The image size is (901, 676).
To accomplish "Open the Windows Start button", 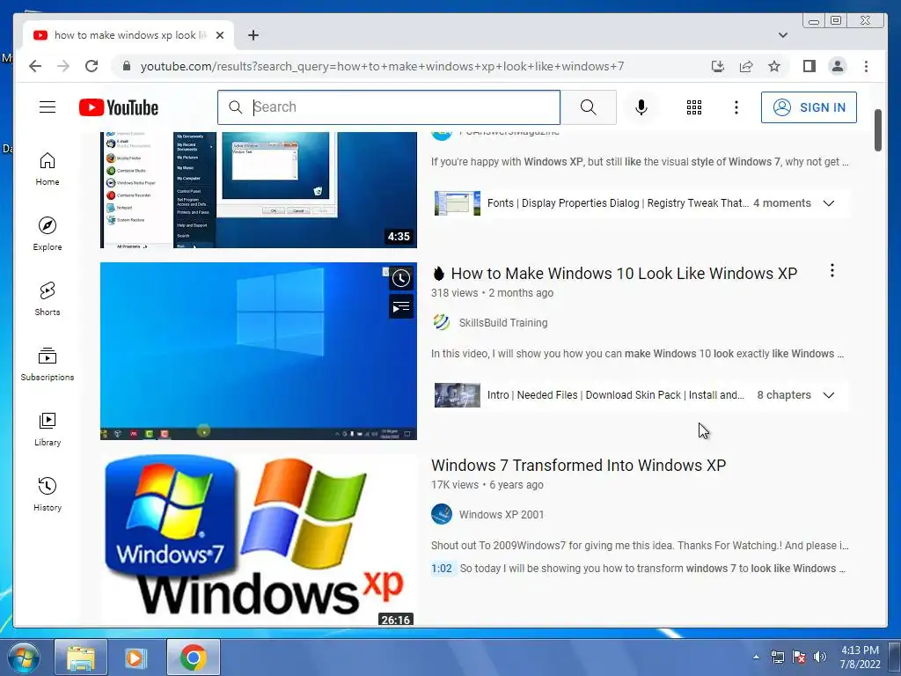I will (x=24, y=657).
